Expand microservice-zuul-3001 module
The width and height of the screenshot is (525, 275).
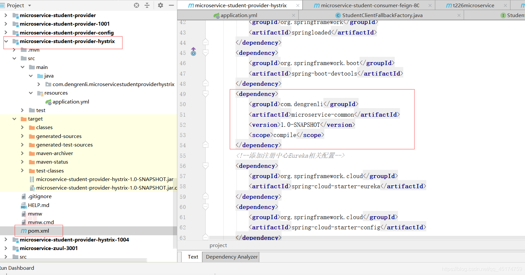coord(6,248)
